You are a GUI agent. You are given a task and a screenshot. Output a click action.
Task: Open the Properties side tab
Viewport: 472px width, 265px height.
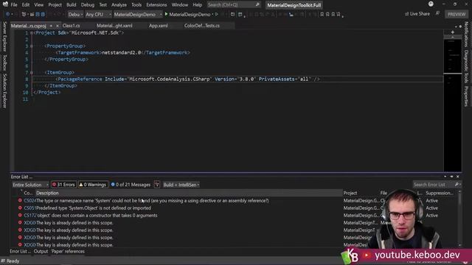(x=466, y=96)
